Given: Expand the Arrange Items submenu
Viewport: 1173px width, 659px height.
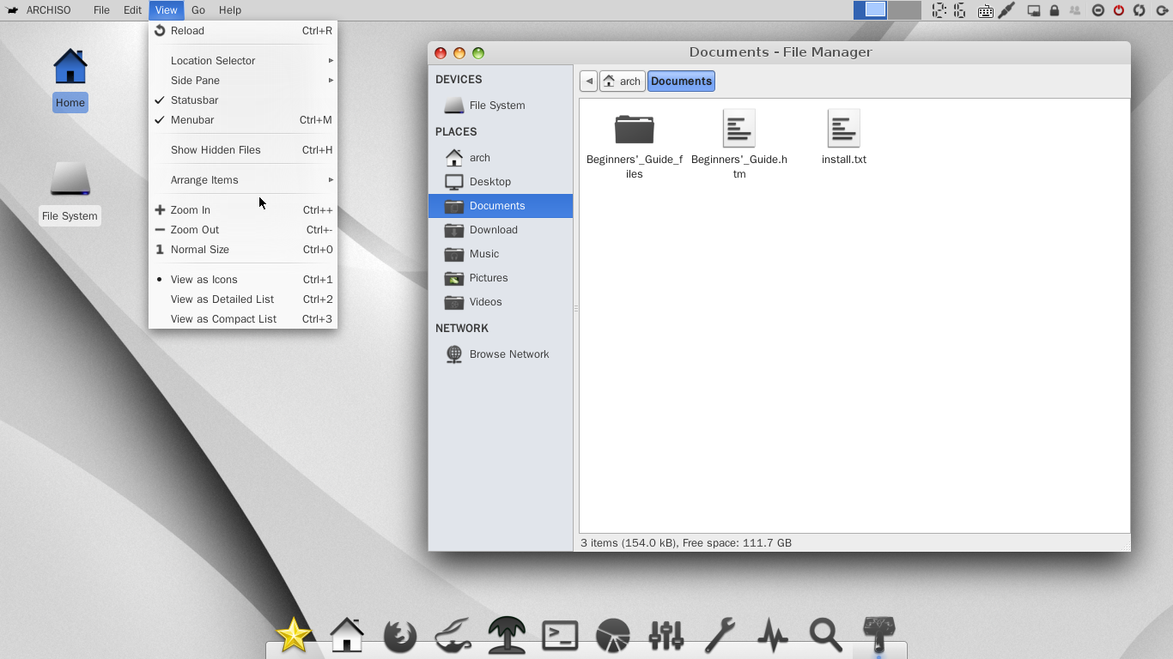Looking at the screenshot, I should tap(243, 180).
